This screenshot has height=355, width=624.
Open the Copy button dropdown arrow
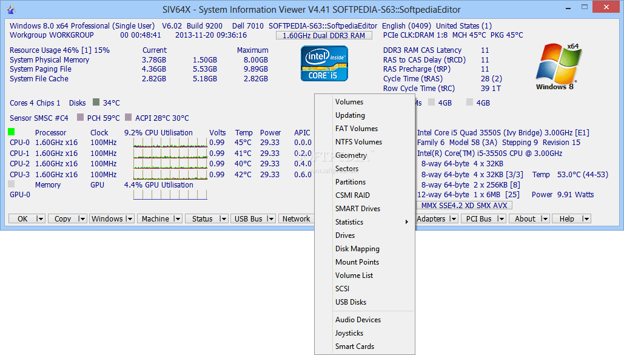click(x=82, y=218)
